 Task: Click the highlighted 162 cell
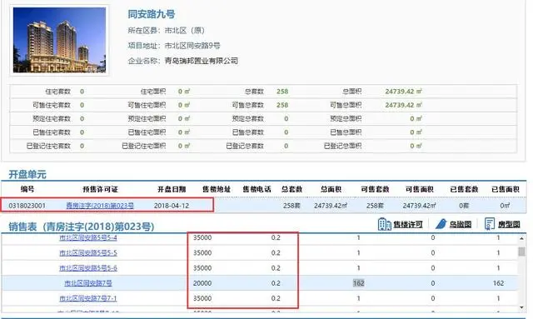359,283
